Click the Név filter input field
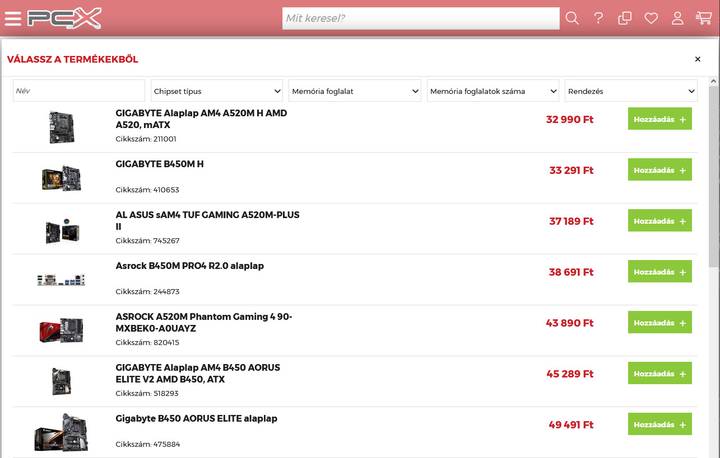Viewport: 720px width, 458px height. pyautogui.click(x=79, y=91)
